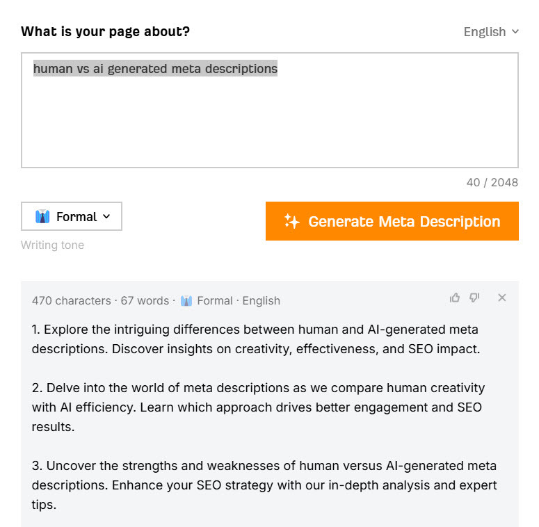
Task: Click the "What is your page about?" heading
Action: click(x=105, y=32)
